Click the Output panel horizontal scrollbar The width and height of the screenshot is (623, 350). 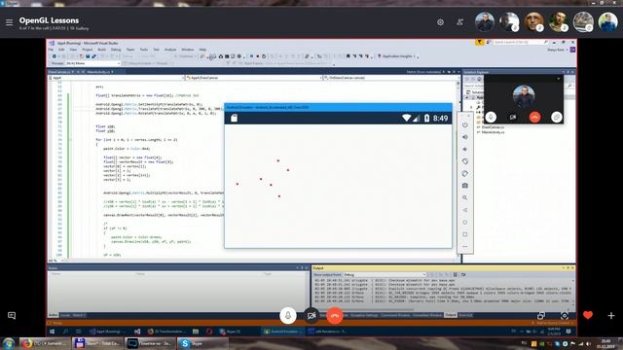(441, 309)
